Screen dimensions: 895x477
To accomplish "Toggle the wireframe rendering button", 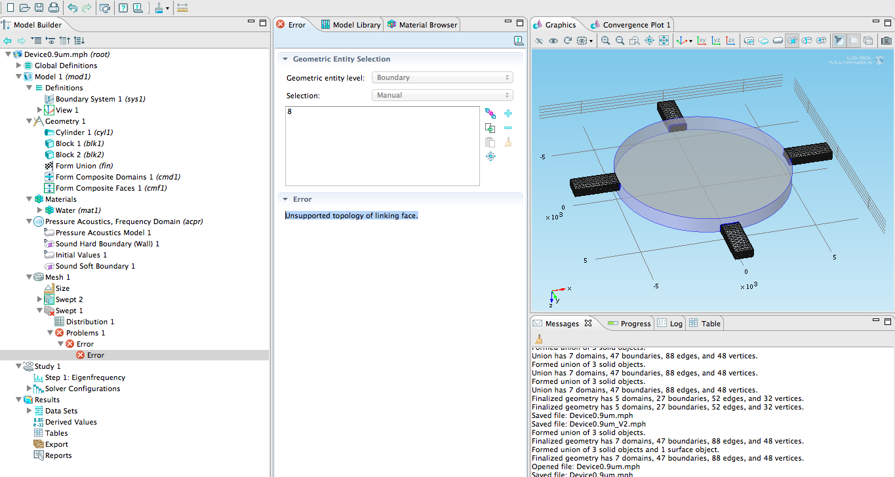I will tap(867, 41).
